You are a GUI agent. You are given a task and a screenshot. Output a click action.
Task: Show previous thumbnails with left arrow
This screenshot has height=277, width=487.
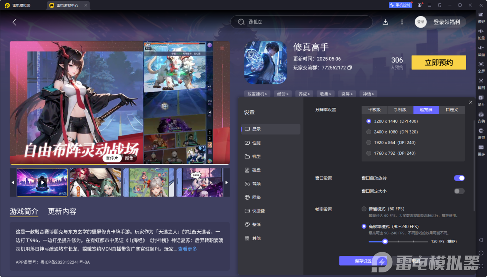13,182
